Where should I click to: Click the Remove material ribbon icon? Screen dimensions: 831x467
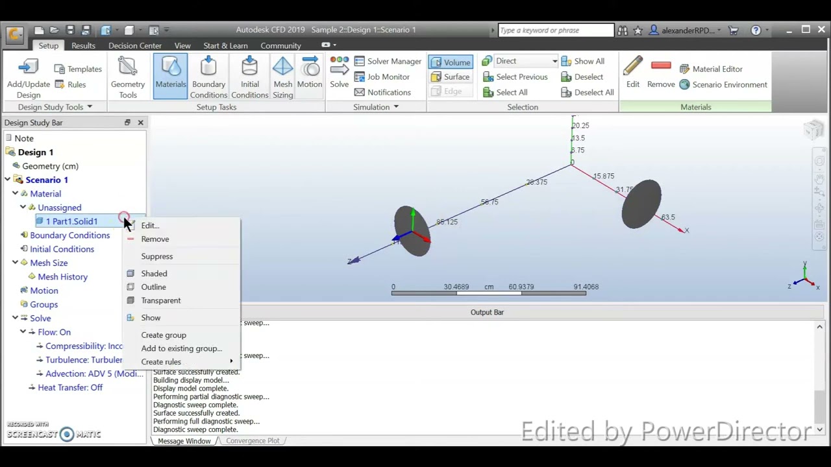tap(661, 73)
